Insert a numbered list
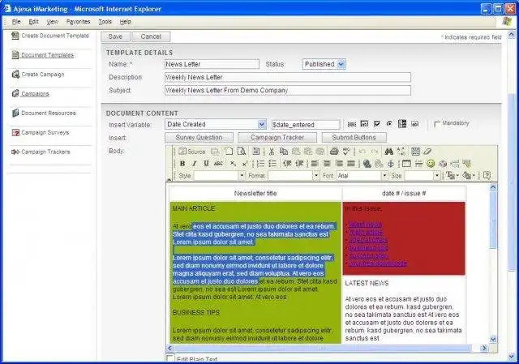 260,164
